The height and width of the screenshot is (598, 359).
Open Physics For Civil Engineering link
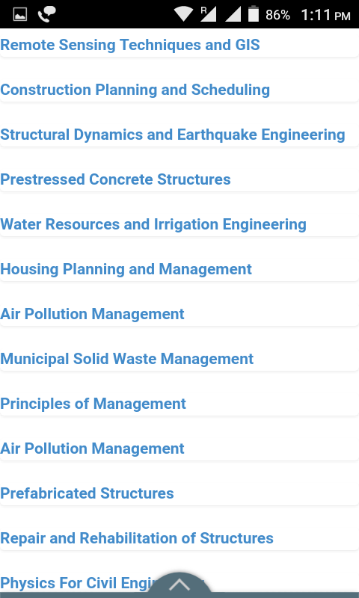[x=76, y=584]
